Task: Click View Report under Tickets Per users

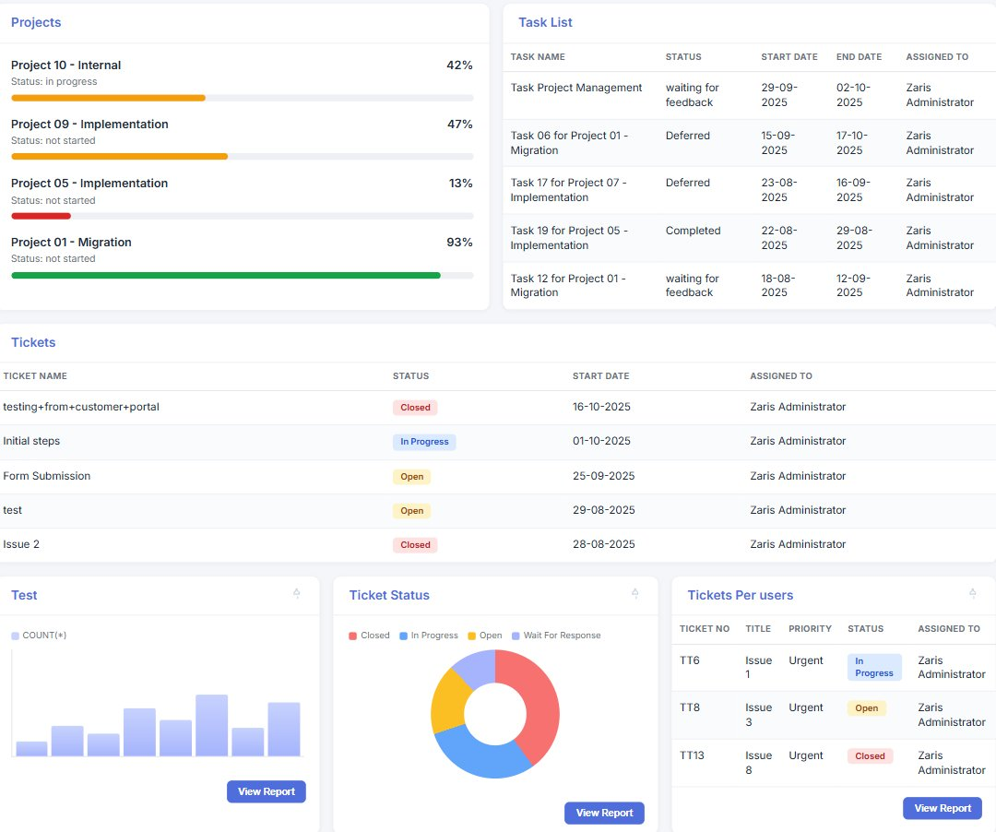Action: pyautogui.click(x=943, y=808)
